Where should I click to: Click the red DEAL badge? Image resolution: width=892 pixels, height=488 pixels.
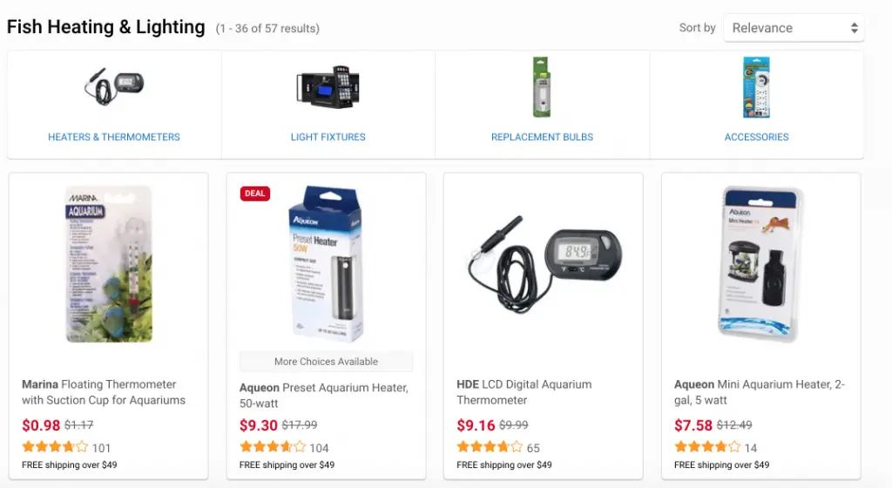pos(255,193)
